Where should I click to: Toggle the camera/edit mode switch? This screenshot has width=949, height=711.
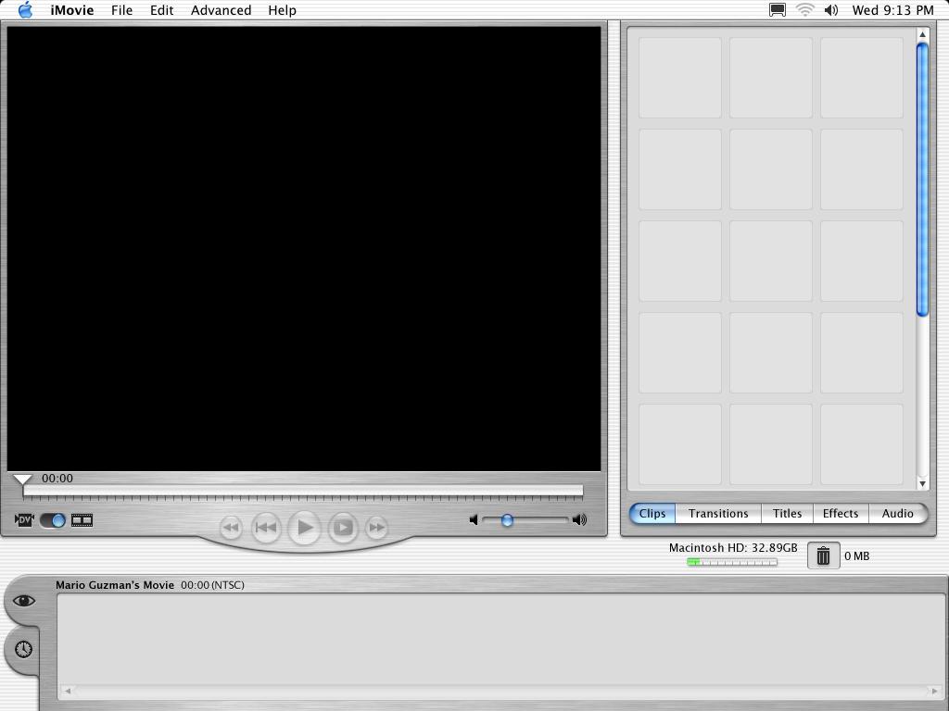[x=53, y=520]
